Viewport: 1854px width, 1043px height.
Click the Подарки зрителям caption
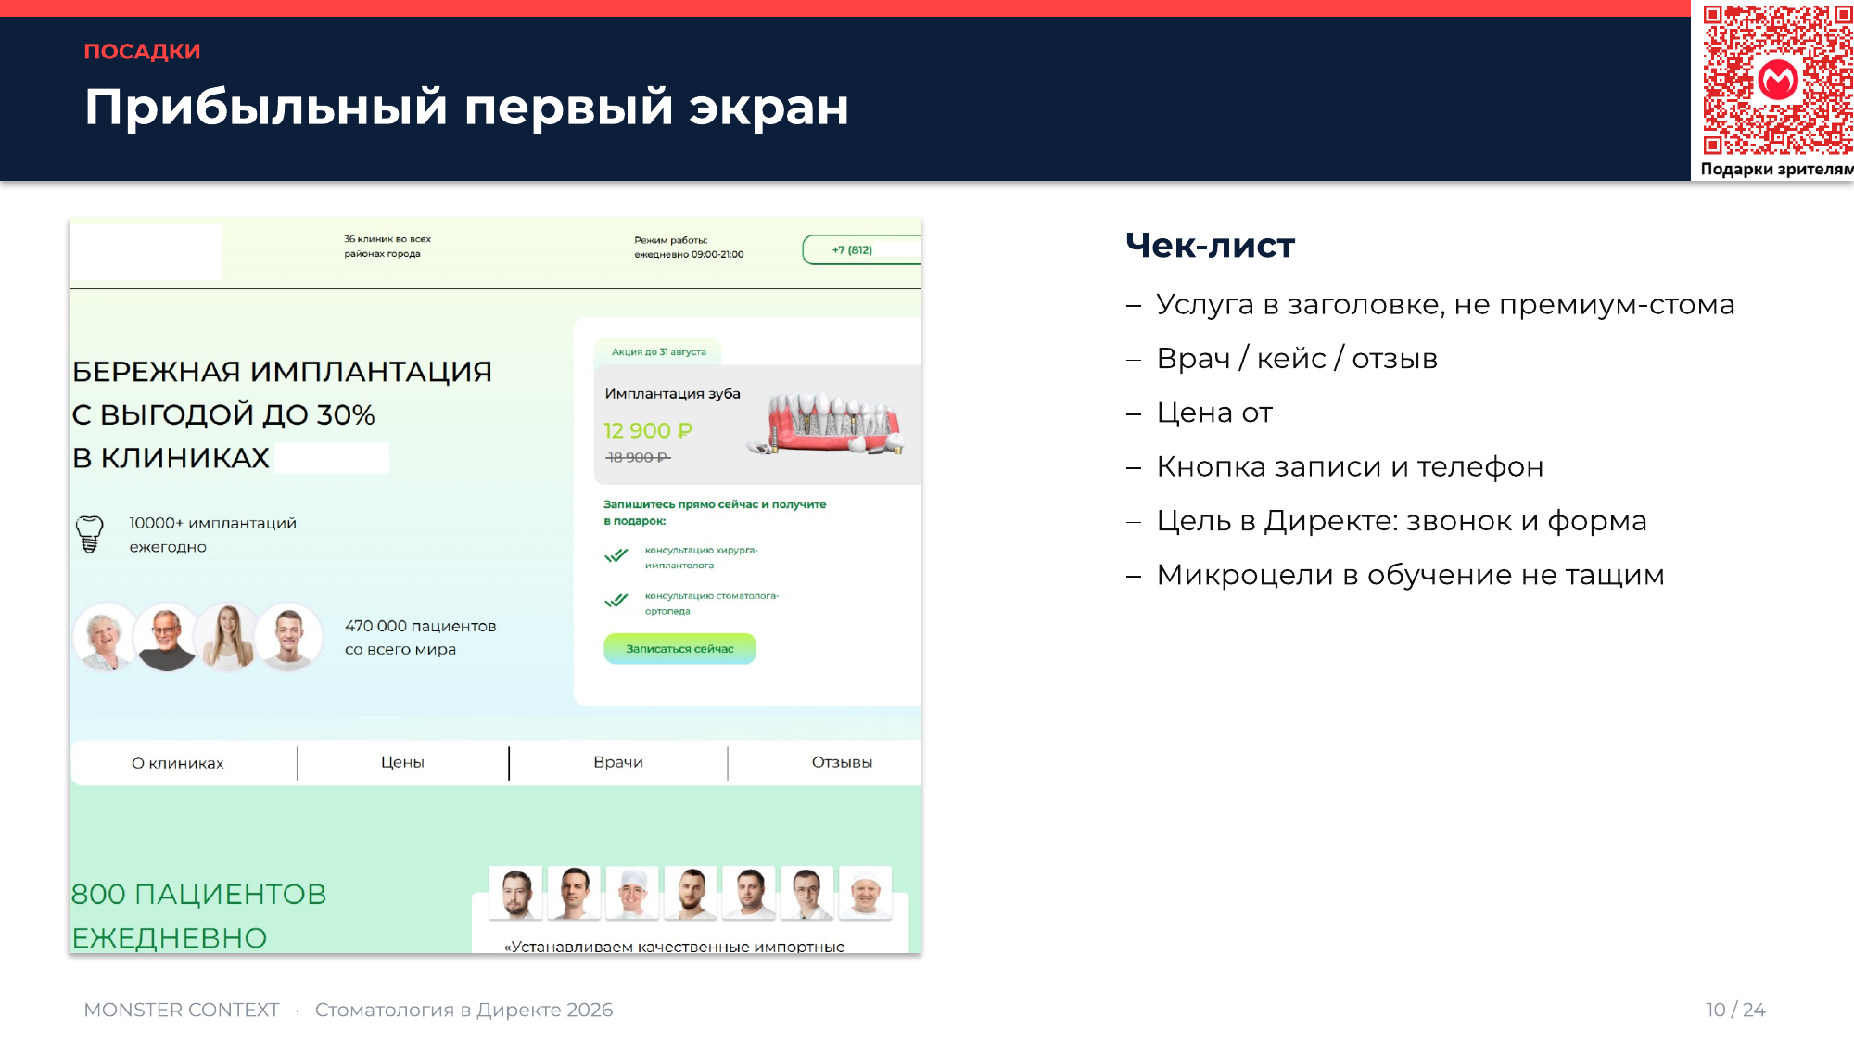1776,169
